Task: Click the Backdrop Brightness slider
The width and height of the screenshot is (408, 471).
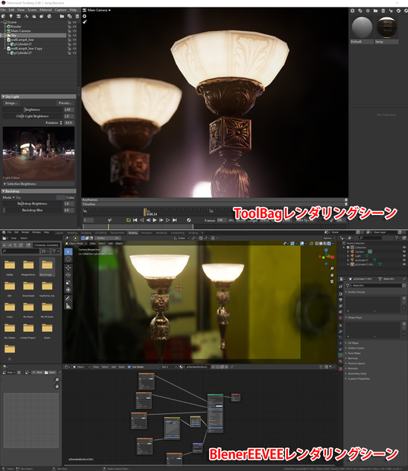Action: [x=33, y=204]
